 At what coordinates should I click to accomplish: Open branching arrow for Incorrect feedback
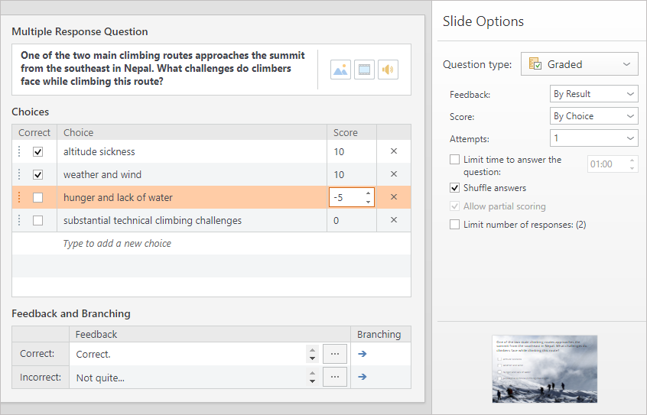click(363, 377)
